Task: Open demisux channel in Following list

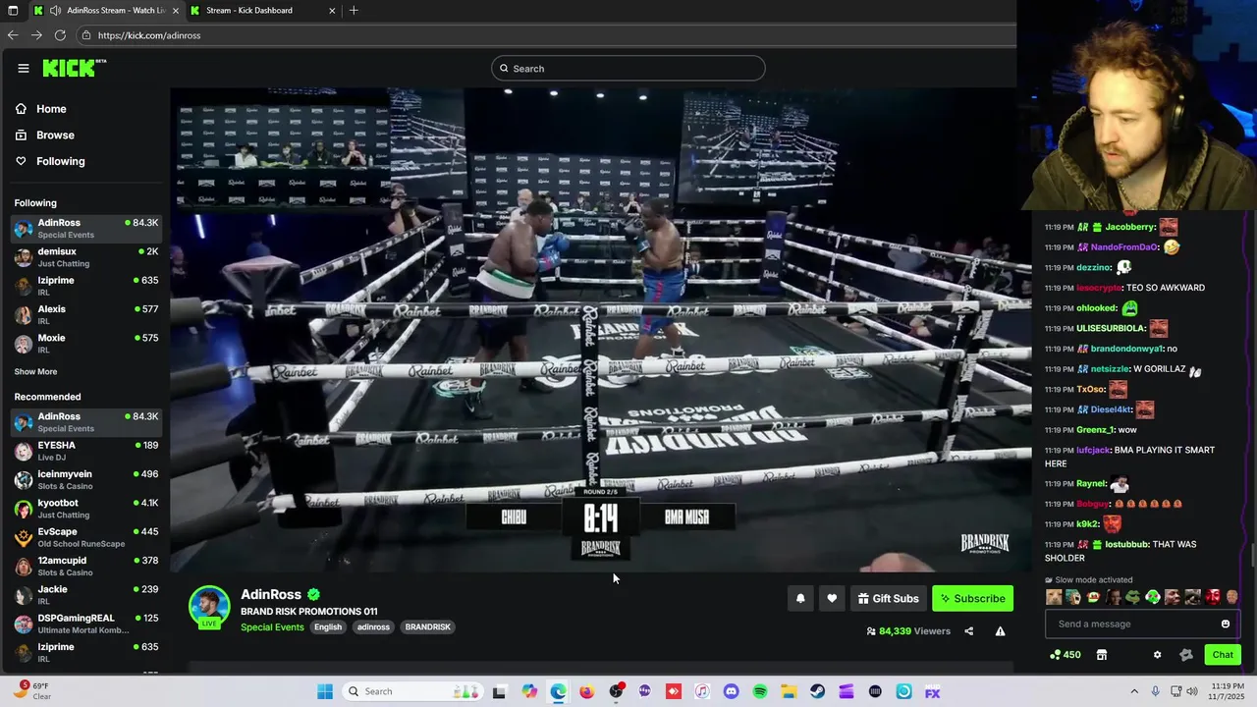Action: (x=84, y=257)
